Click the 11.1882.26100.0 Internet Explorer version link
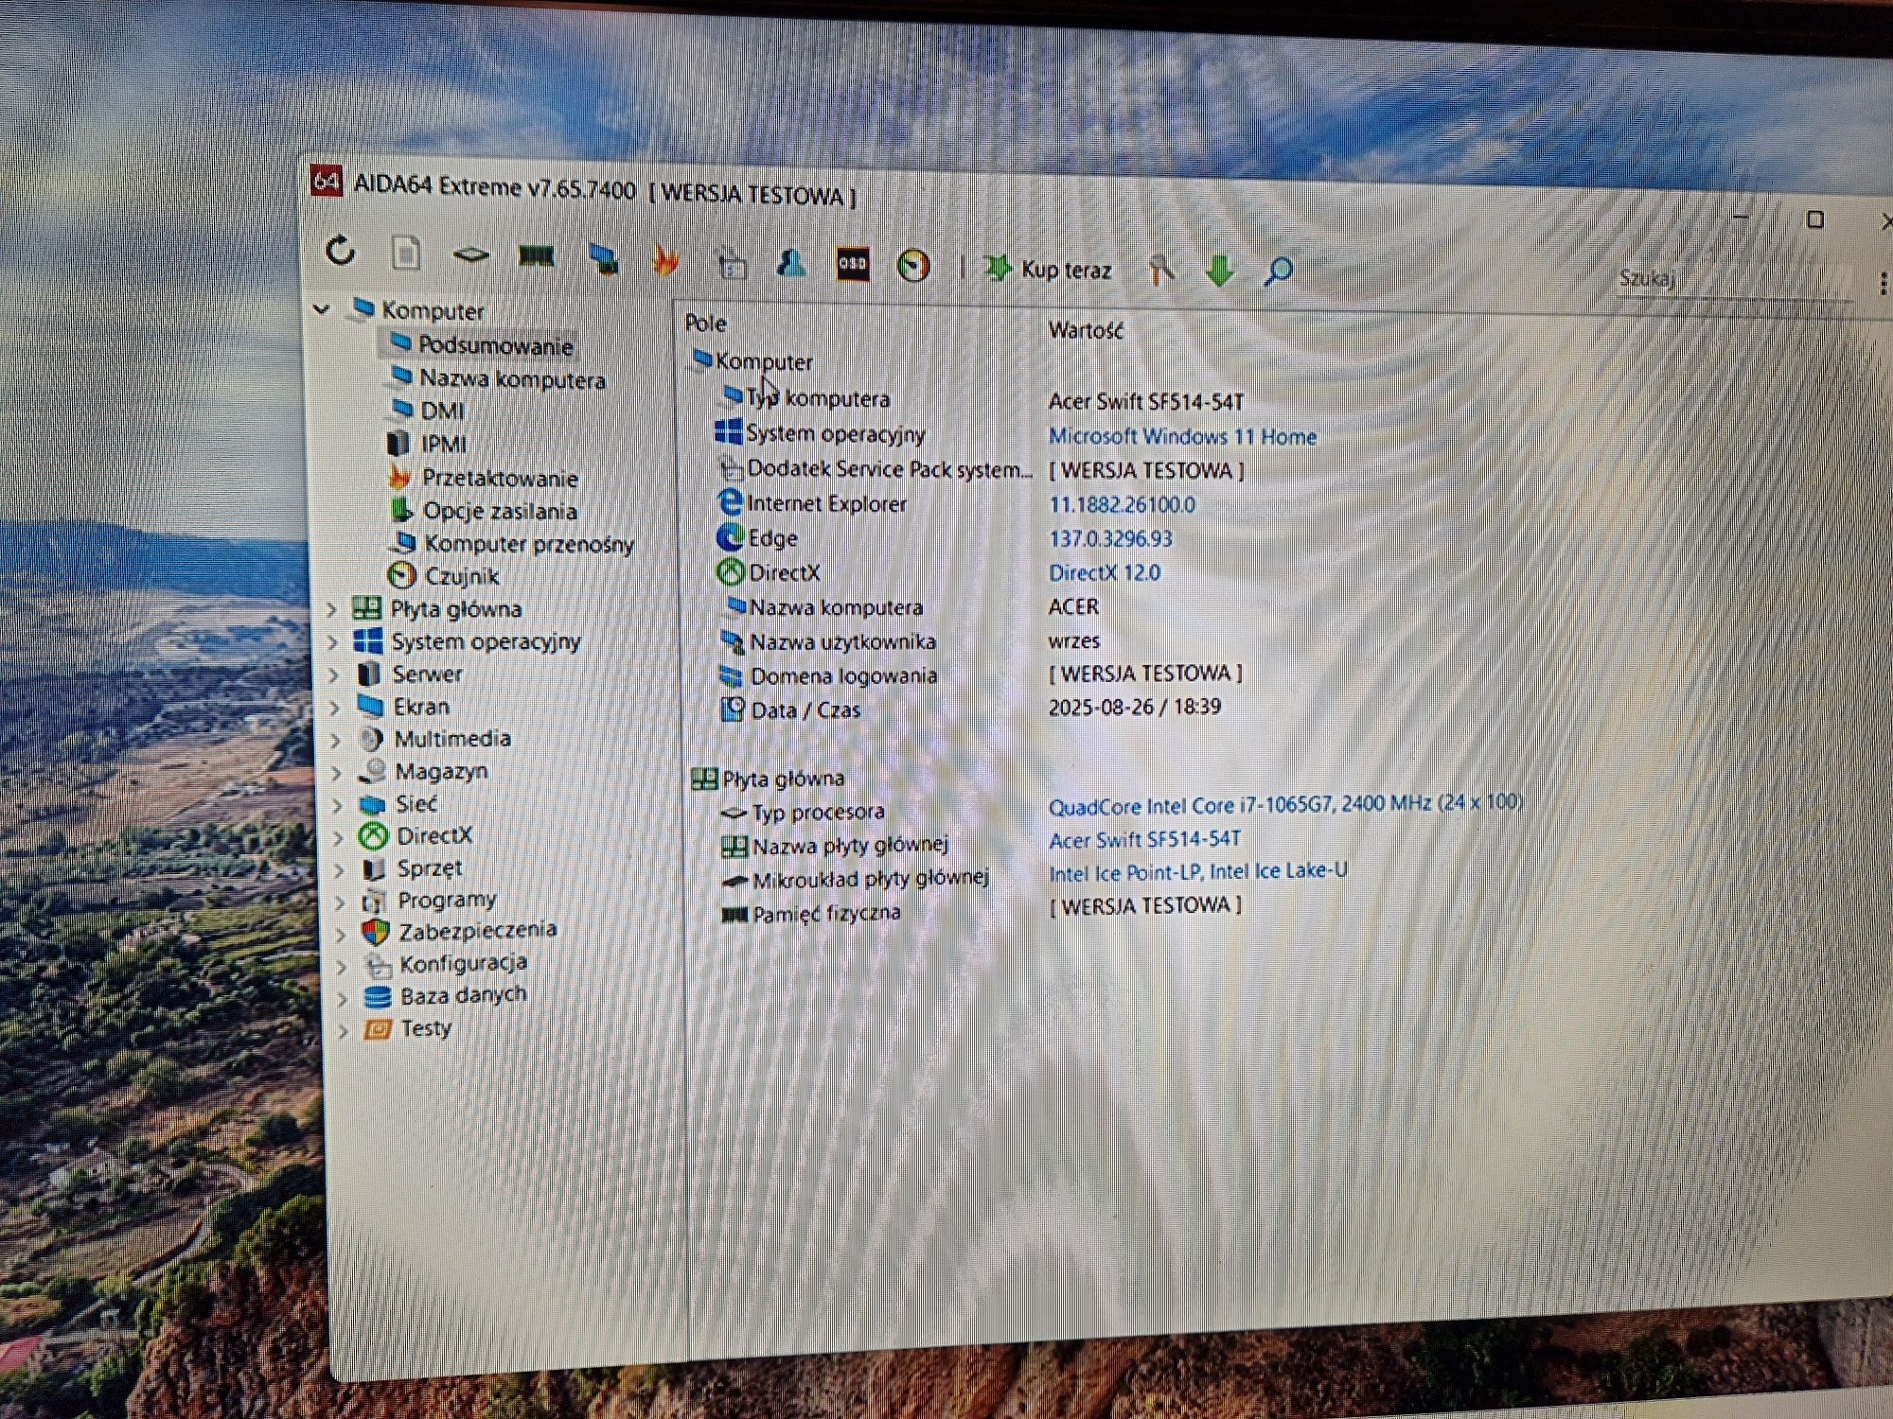This screenshot has width=1893, height=1419. point(1122,504)
